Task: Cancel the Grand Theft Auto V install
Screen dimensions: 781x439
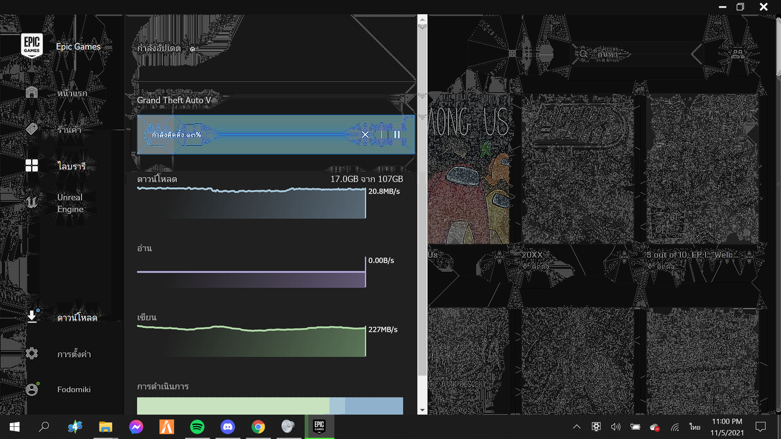Action: click(x=365, y=135)
